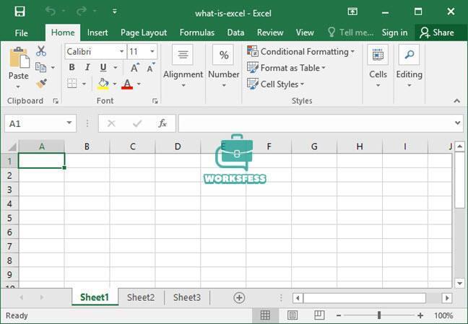468x324 pixels.
Task: Toggle Bold formatting
Action: coord(72,67)
